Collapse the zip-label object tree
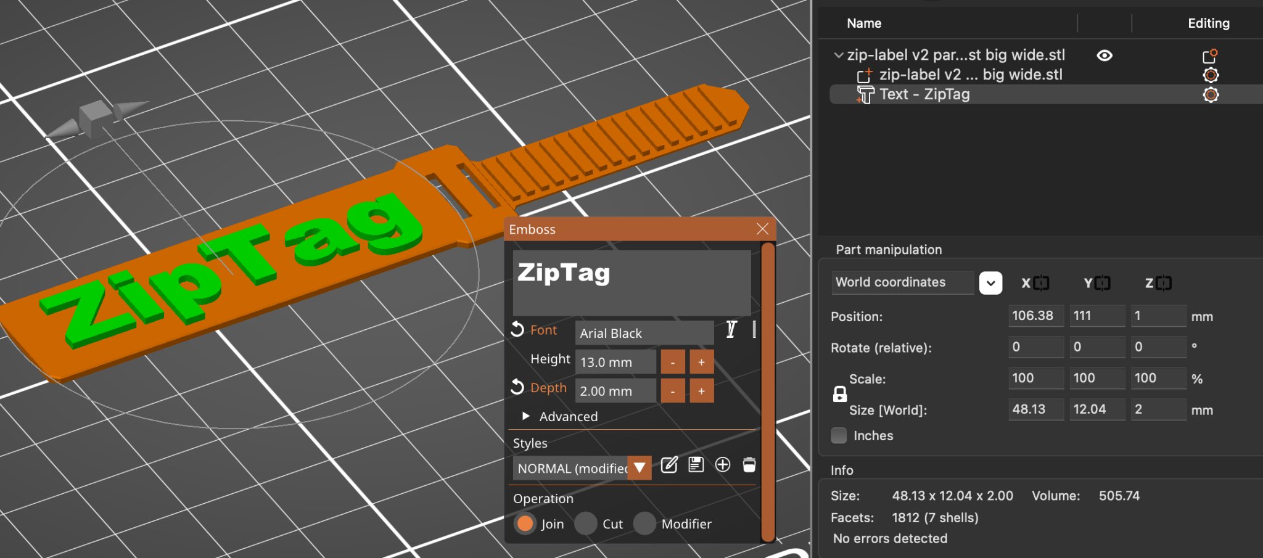The height and width of the screenshot is (558, 1263). click(838, 55)
